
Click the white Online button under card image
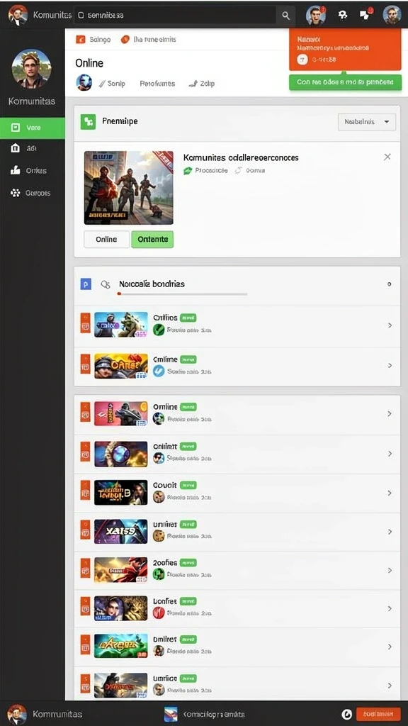(x=106, y=240)
